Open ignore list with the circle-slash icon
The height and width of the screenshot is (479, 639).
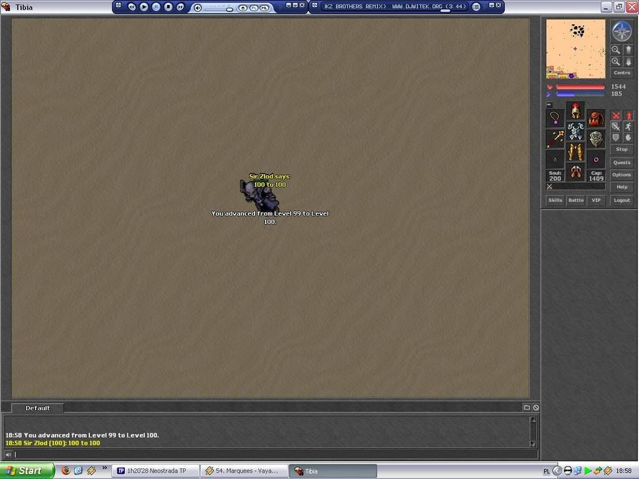(x=536, y=407)
